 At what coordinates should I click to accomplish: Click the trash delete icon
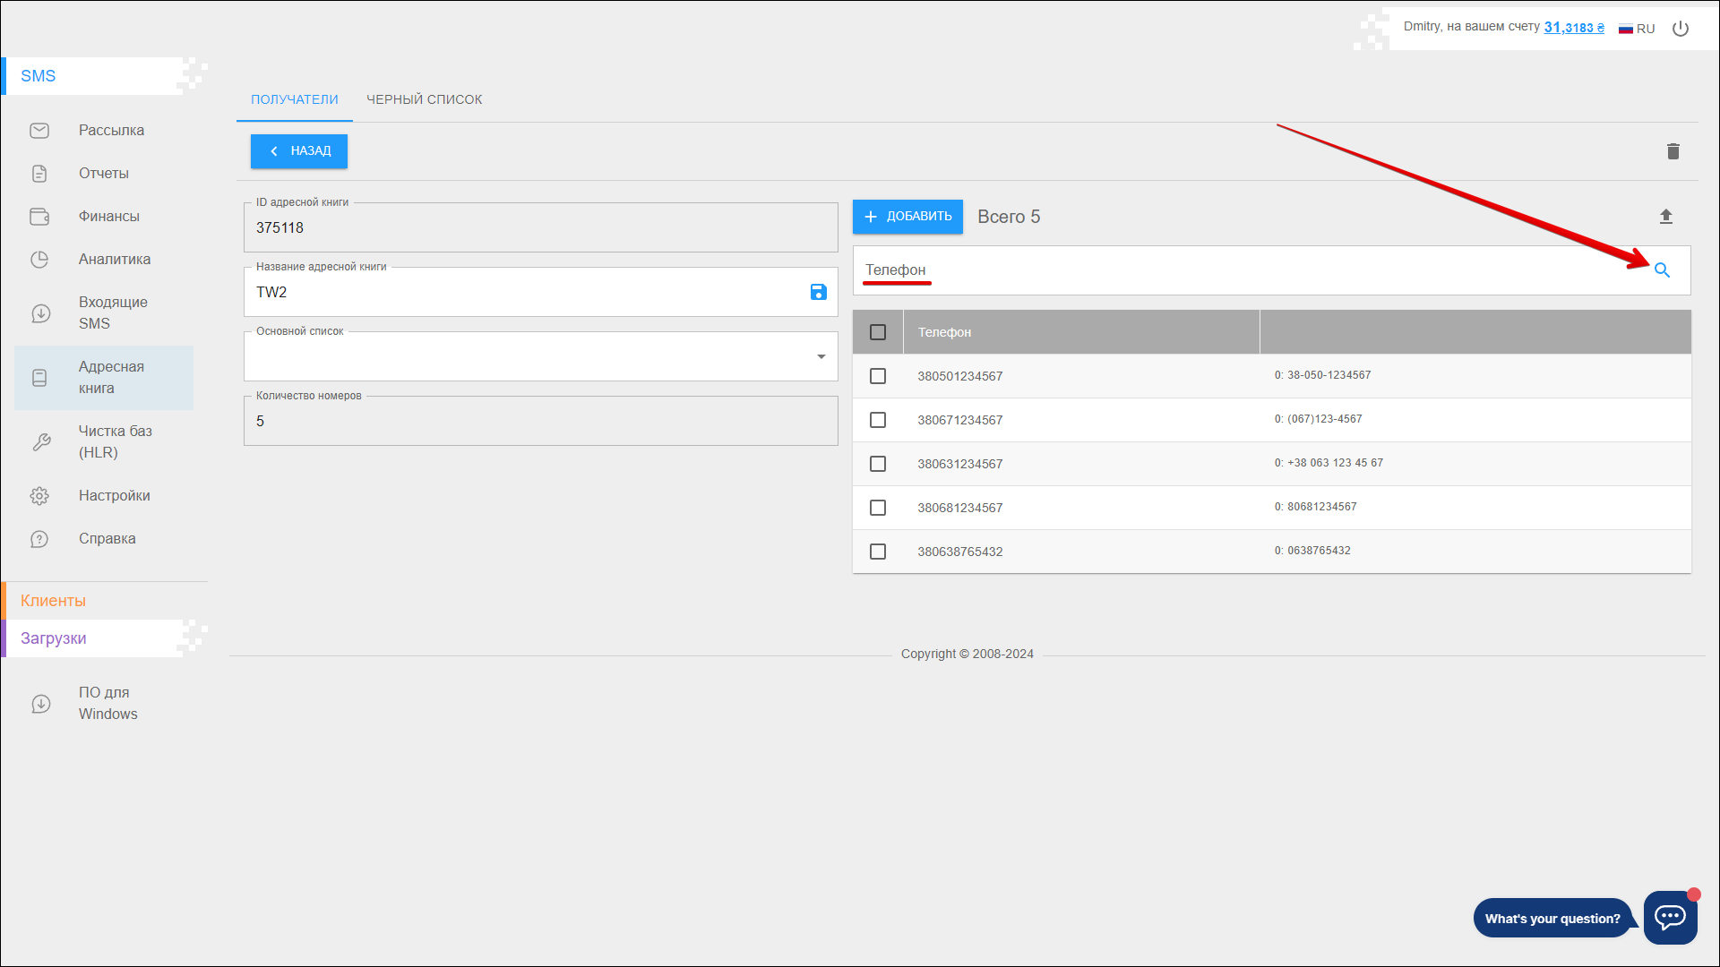(x=1673, y=151)
